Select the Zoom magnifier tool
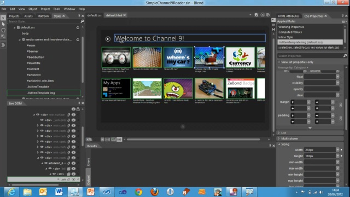350x197 pixels. click(3, 36)
